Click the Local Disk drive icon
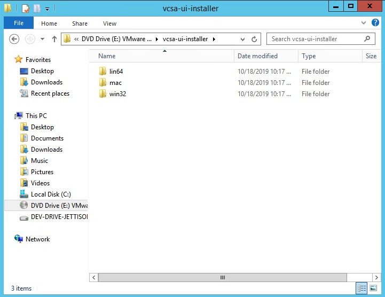Image resolution: width=385 pixels, height=297 pixels. tap(24, 194)
